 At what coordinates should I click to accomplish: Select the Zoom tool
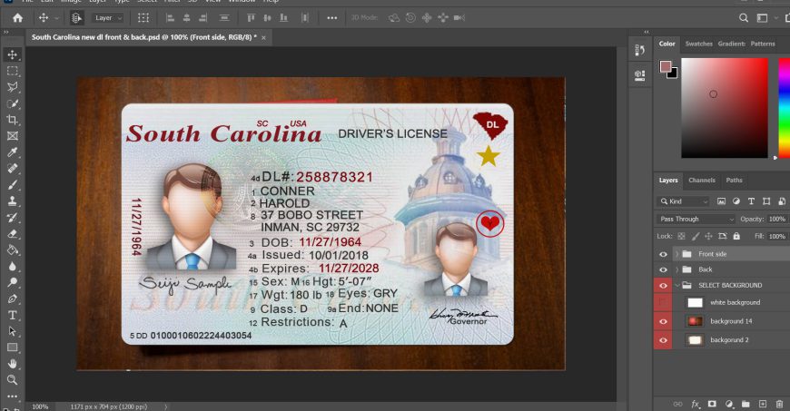pos(12,380)
